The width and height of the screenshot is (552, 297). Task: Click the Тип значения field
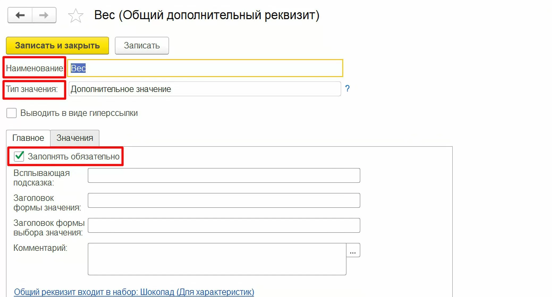205,89
